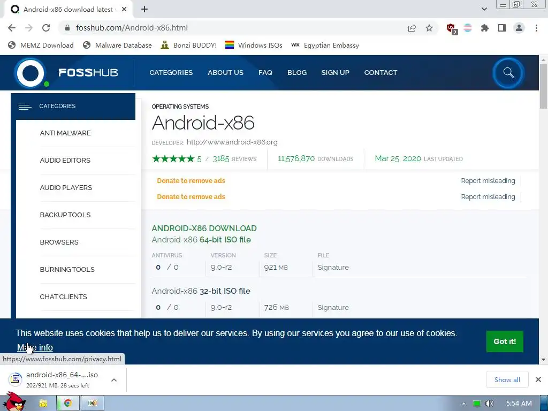Show hidden tray icons arrow
Viewport: 548px width, 411px height.
click(464, 404)
